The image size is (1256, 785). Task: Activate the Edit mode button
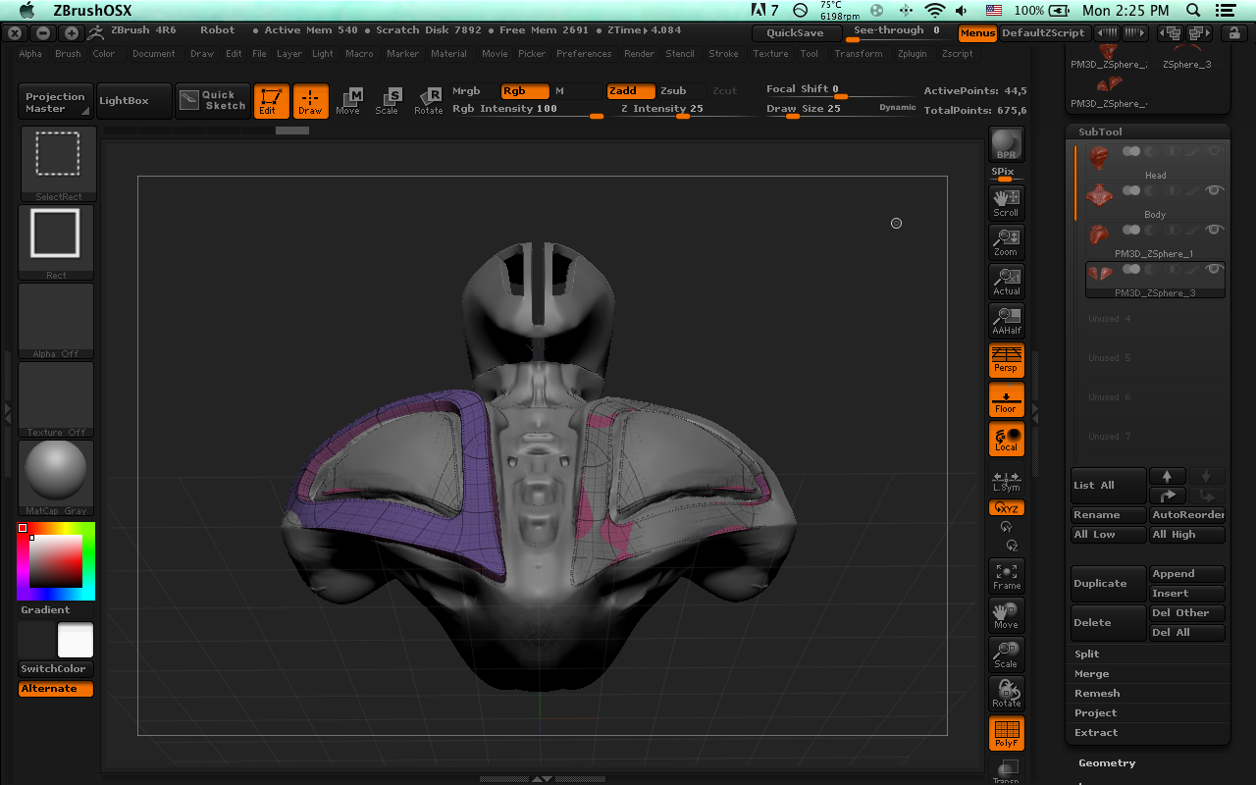click(271, 101)
